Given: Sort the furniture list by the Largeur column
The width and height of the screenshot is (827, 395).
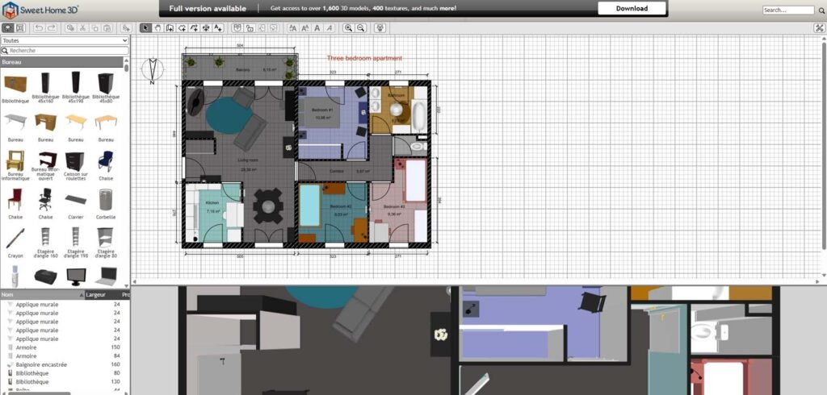Looking at the screenshot, I should (x=103, y=295).
